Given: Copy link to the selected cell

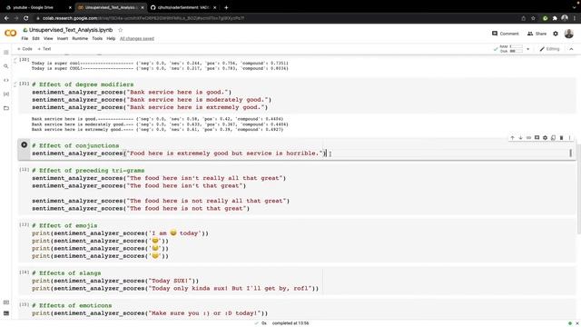Looking at the screenshot, I should click(x=528, y=138).
